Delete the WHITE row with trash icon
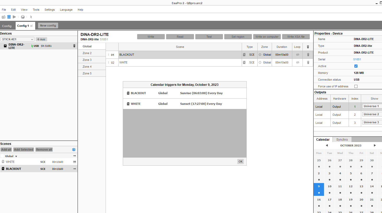Screen dimensions: 382x213 (308, 62)
